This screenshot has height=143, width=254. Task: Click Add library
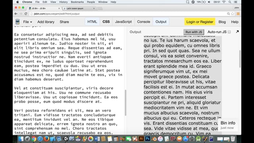(x=46, y=22)
